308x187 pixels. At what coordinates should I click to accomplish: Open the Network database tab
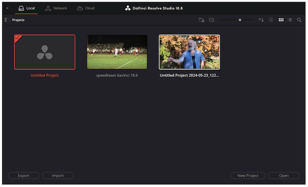click(x=56, y=8)
